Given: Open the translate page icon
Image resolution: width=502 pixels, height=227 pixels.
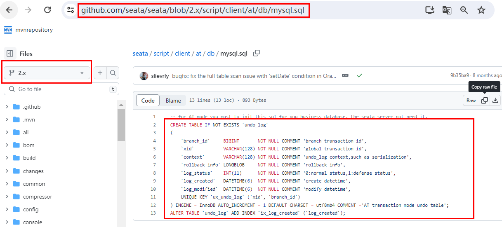Looking at the screenshot, I should [x=447, y=10].
